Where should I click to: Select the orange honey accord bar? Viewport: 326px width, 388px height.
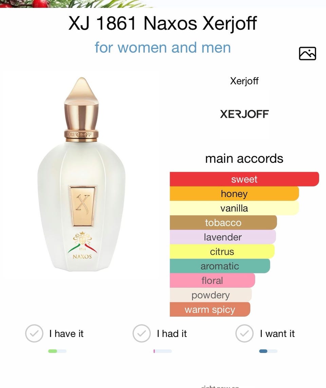(x=234, y=194)
